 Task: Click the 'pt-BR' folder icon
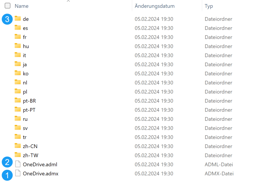18,101
